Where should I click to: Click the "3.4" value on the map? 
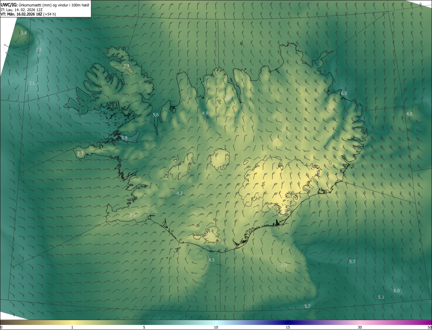click(127, 66)
